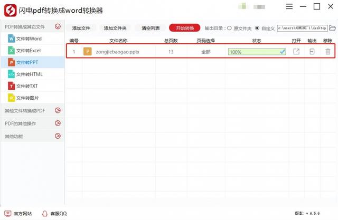Expand the PDF的其他操作 section

click(58, 123)
